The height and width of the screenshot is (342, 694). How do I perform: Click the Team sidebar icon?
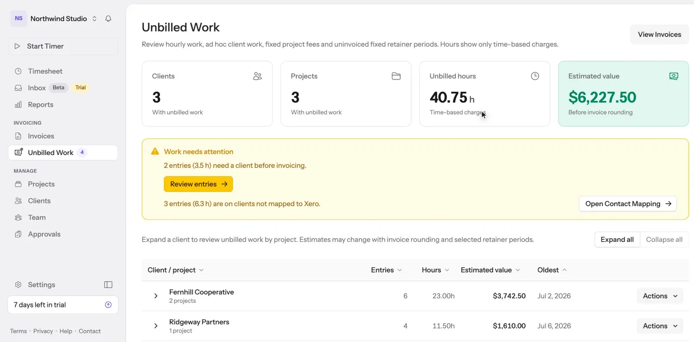[x=18, y=218]
